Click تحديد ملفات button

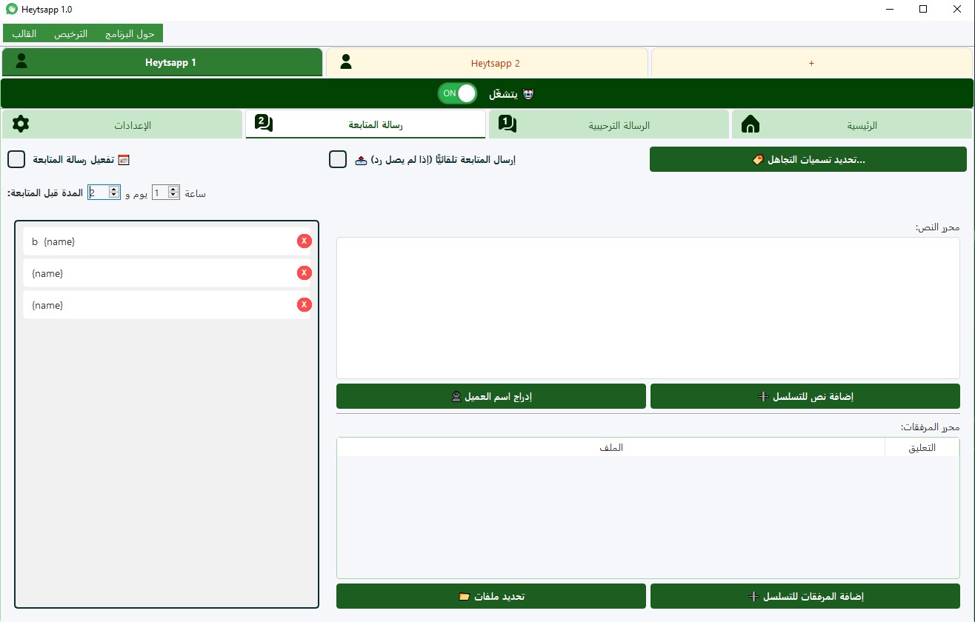[491, 596]
